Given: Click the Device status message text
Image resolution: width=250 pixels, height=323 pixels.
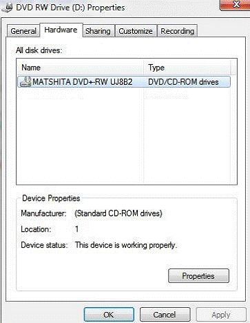Looking at the screenshot, I should (126, 245).
